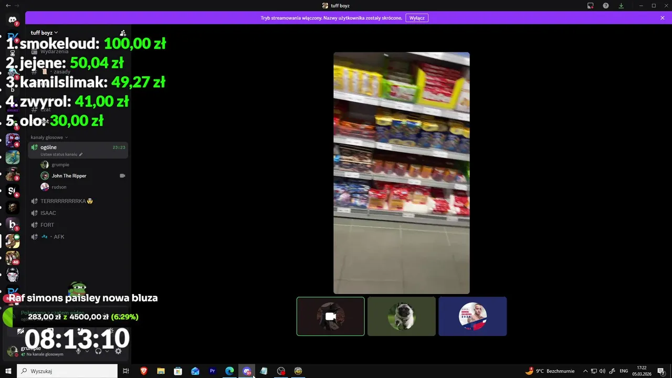Screen dimensions: 672x378
Task: Navigate back with the title bar arrow
Action: [8, 5]
